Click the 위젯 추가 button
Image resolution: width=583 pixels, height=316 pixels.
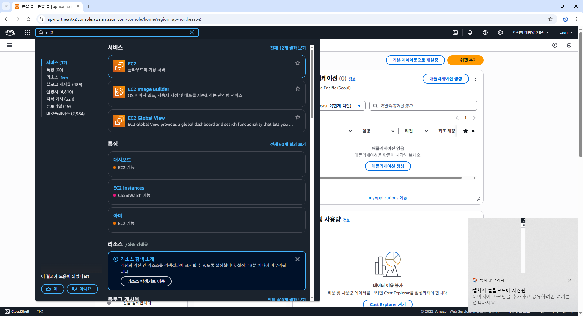click(x=465, y=60)
